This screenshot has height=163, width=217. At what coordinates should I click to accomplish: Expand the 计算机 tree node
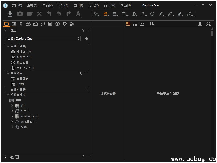pos(12,111)
